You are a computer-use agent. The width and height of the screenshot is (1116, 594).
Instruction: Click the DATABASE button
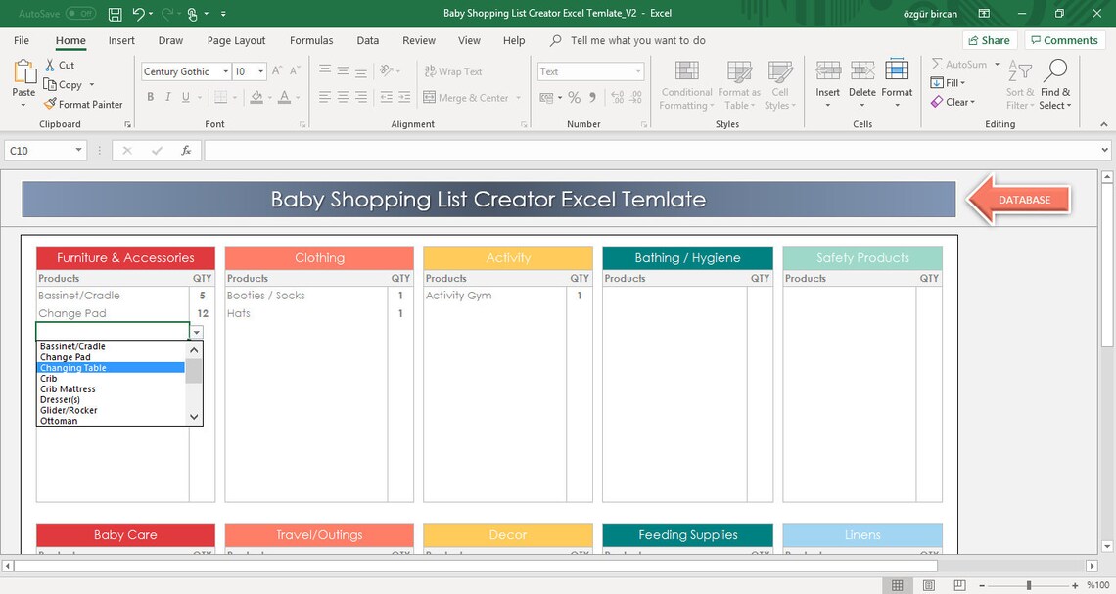[x=1025, y=199]
